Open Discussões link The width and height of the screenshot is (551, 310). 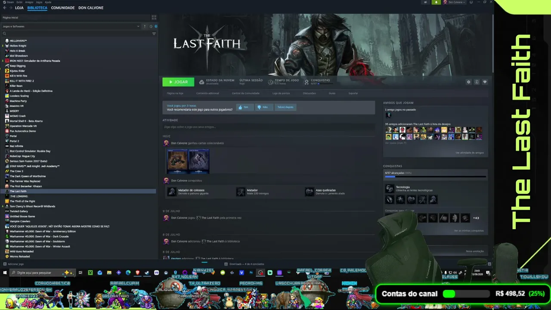pos(309,93)
